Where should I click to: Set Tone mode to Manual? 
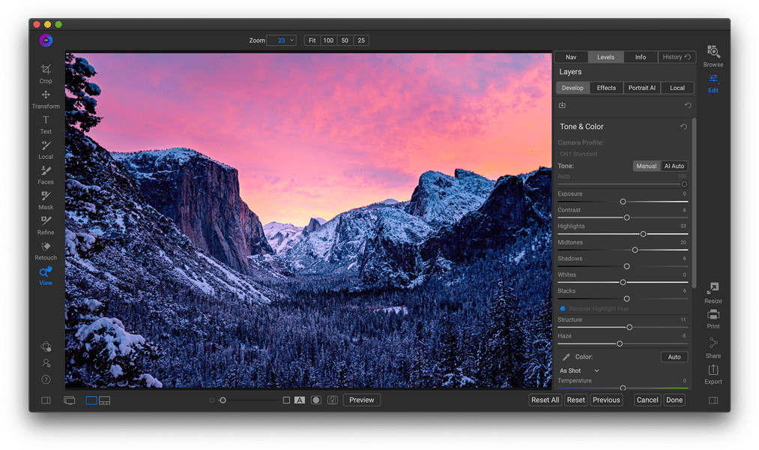(646, 166)
